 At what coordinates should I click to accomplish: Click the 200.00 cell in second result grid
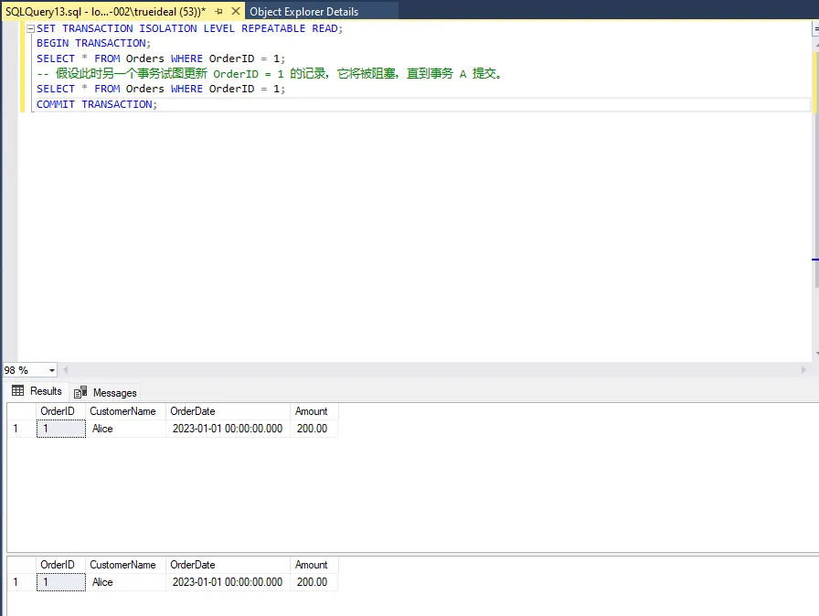[312, 582]
